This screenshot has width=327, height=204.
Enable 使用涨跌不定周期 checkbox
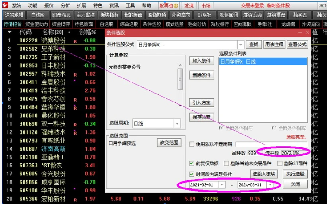[x=192, y=144]
